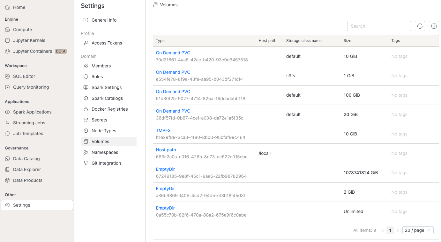
Task: Go to next page arrow
Action: [398, 230]
